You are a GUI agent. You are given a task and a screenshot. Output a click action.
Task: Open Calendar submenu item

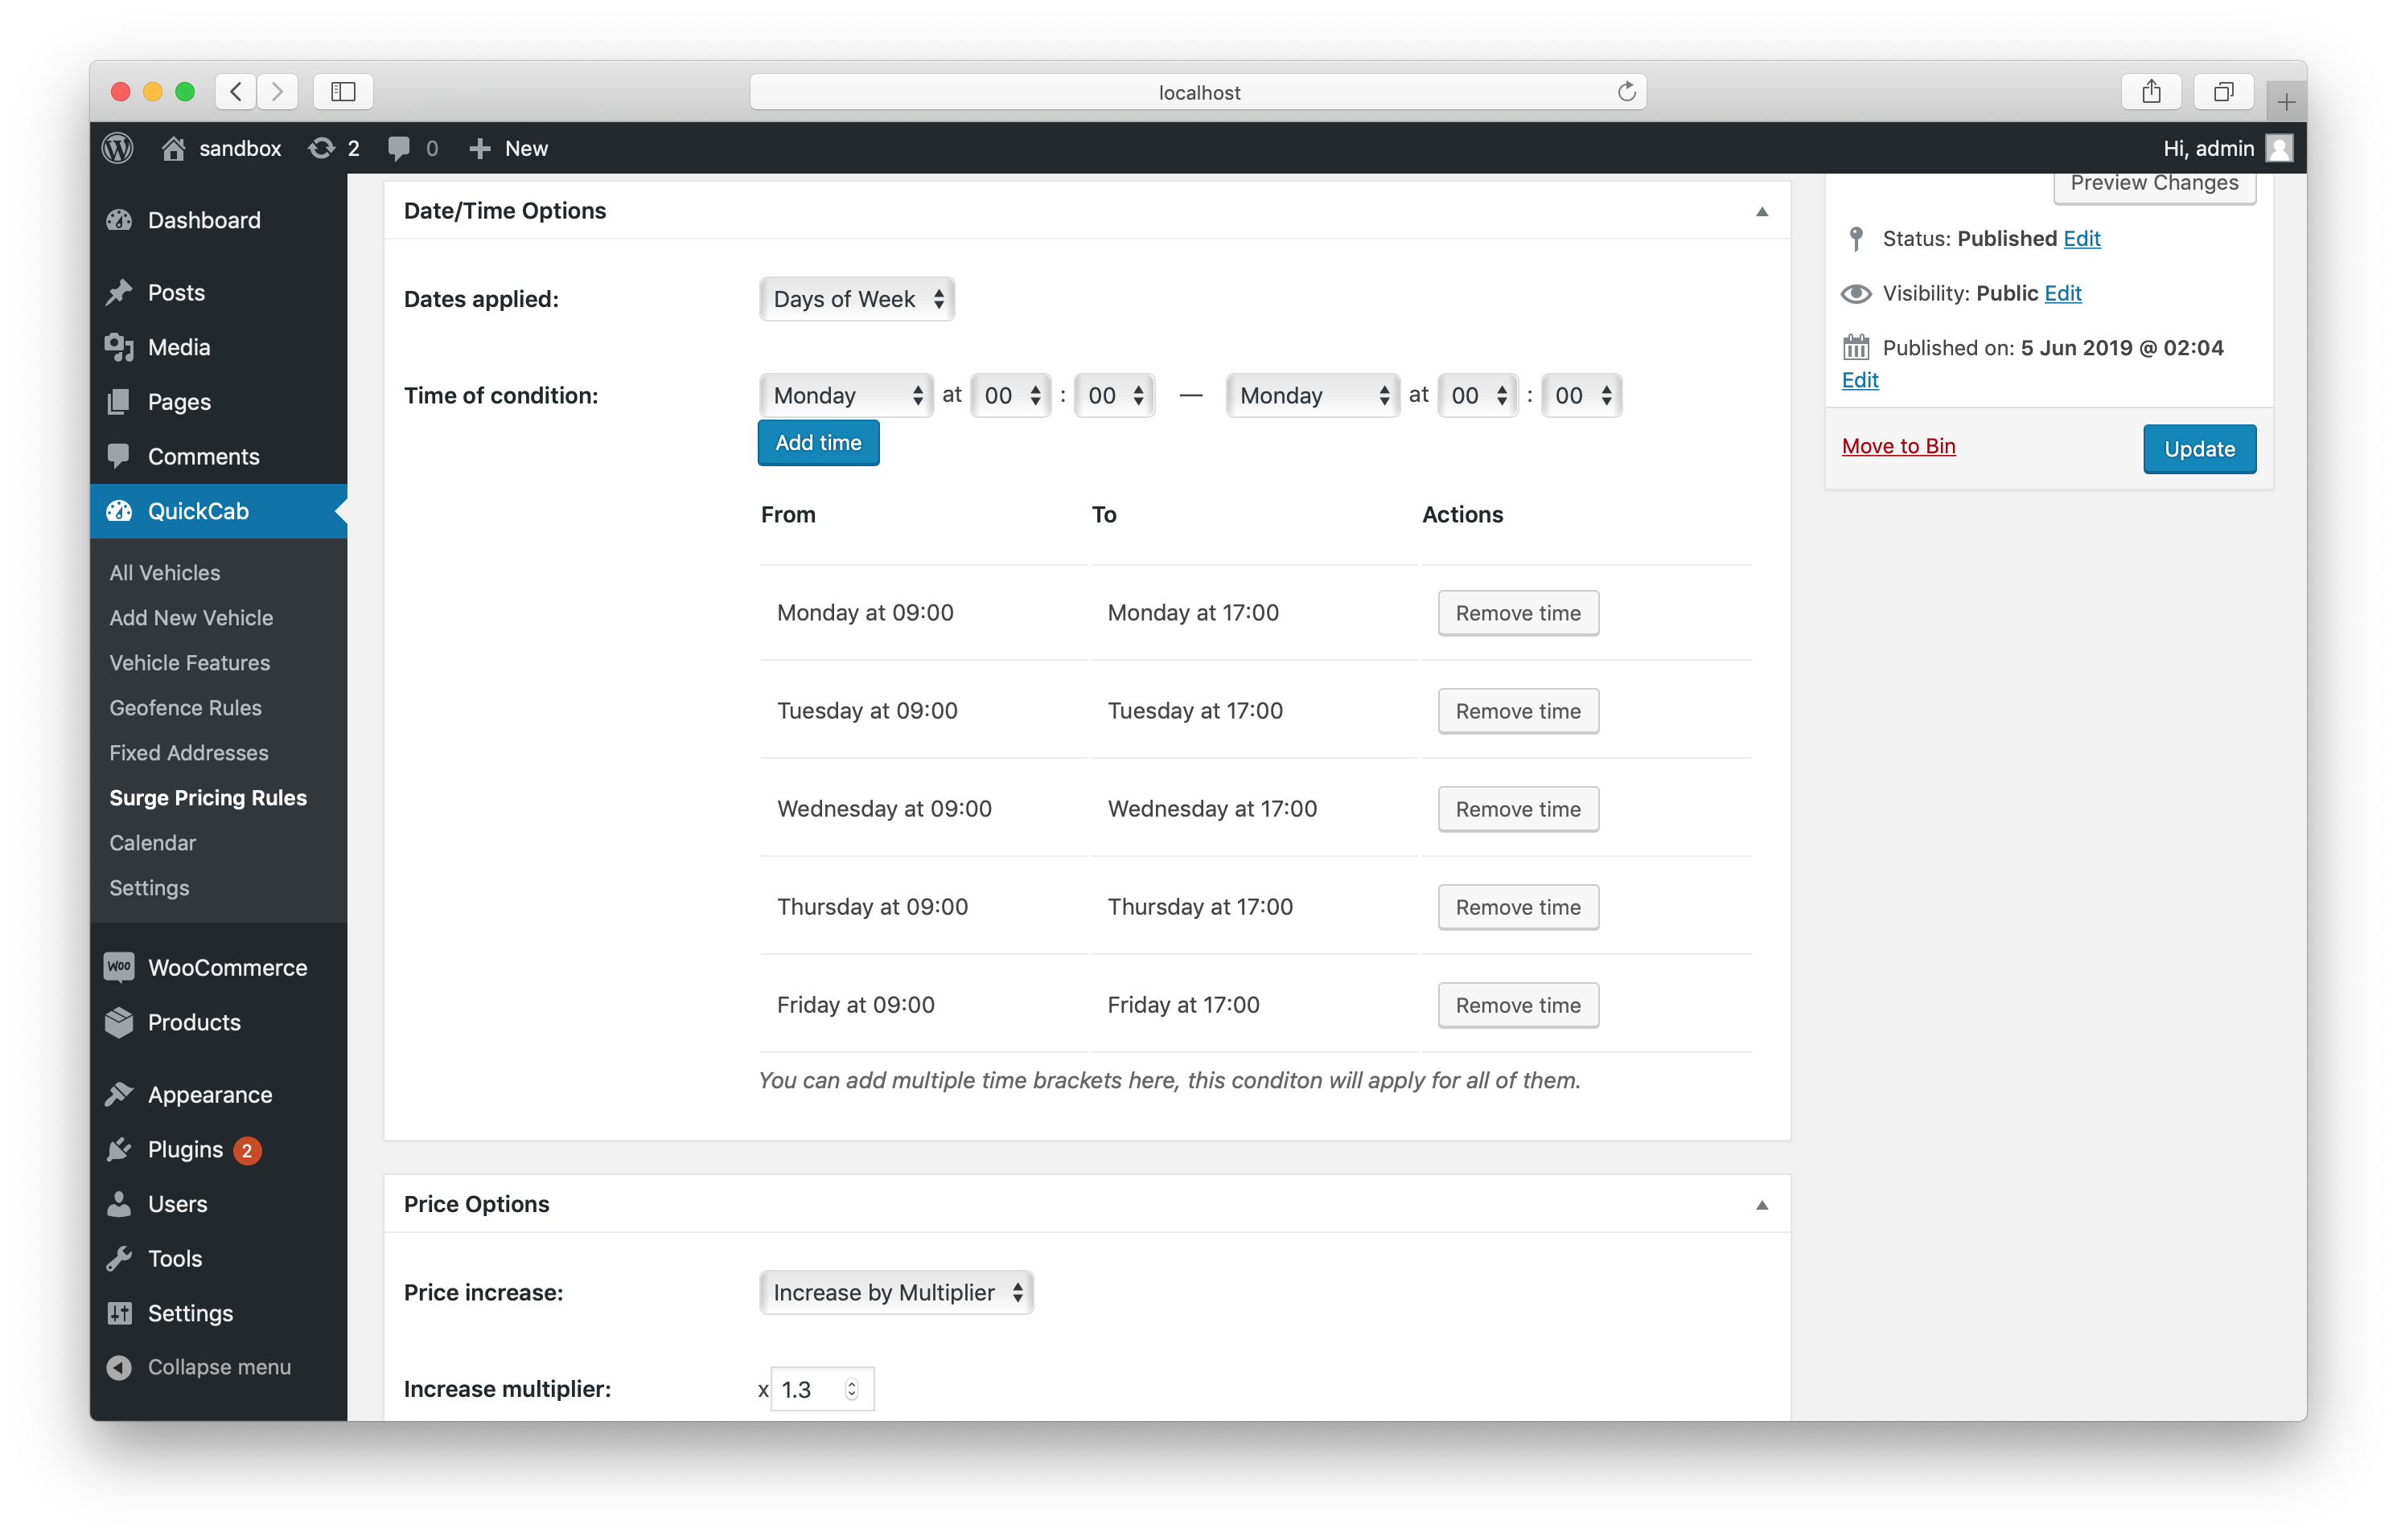[152, 842]
